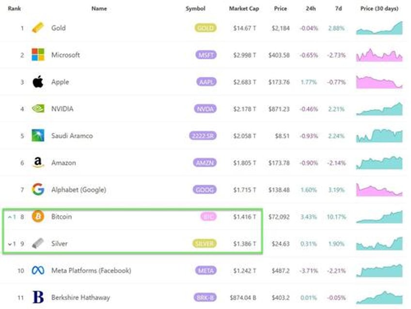
Task: Click Gold market cap value $14.67 T
Action: [x=245, y=28]
